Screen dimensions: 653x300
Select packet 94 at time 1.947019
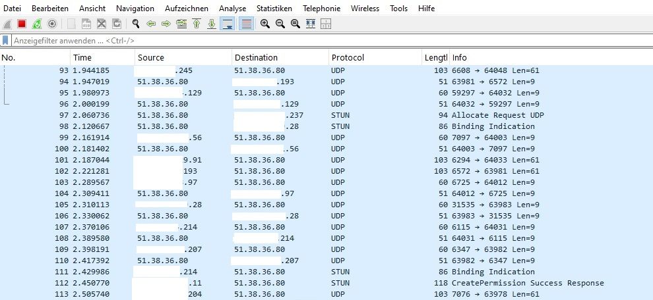click(326, 82)
